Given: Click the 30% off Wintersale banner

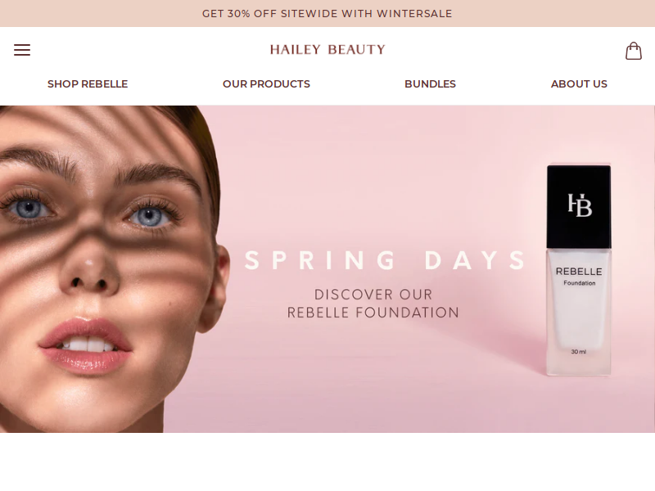Looking at the screenshot, I should (327, 13).
